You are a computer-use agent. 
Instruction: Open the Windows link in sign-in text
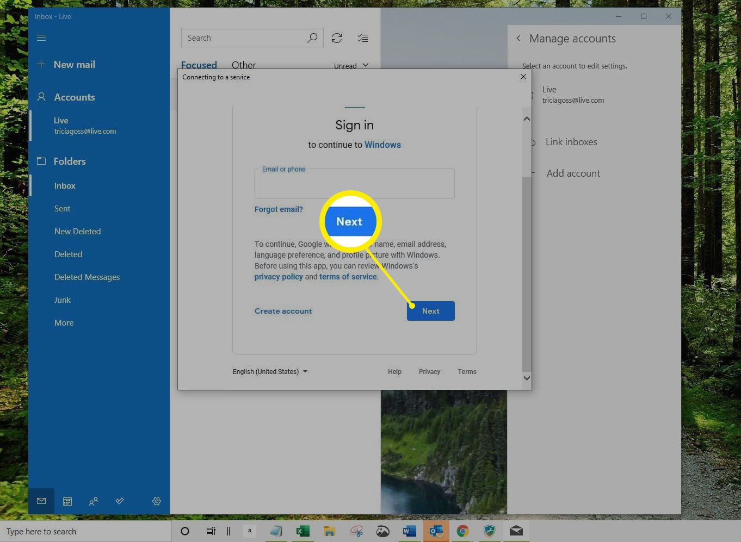[x=382, y=145]
